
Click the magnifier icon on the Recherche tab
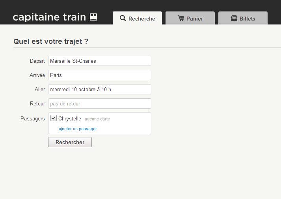pos(123,18)
